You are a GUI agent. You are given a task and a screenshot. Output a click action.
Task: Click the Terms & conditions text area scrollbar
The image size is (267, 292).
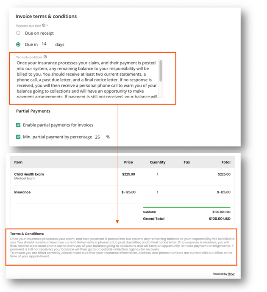pyautogui.click(x=161, y=71)
